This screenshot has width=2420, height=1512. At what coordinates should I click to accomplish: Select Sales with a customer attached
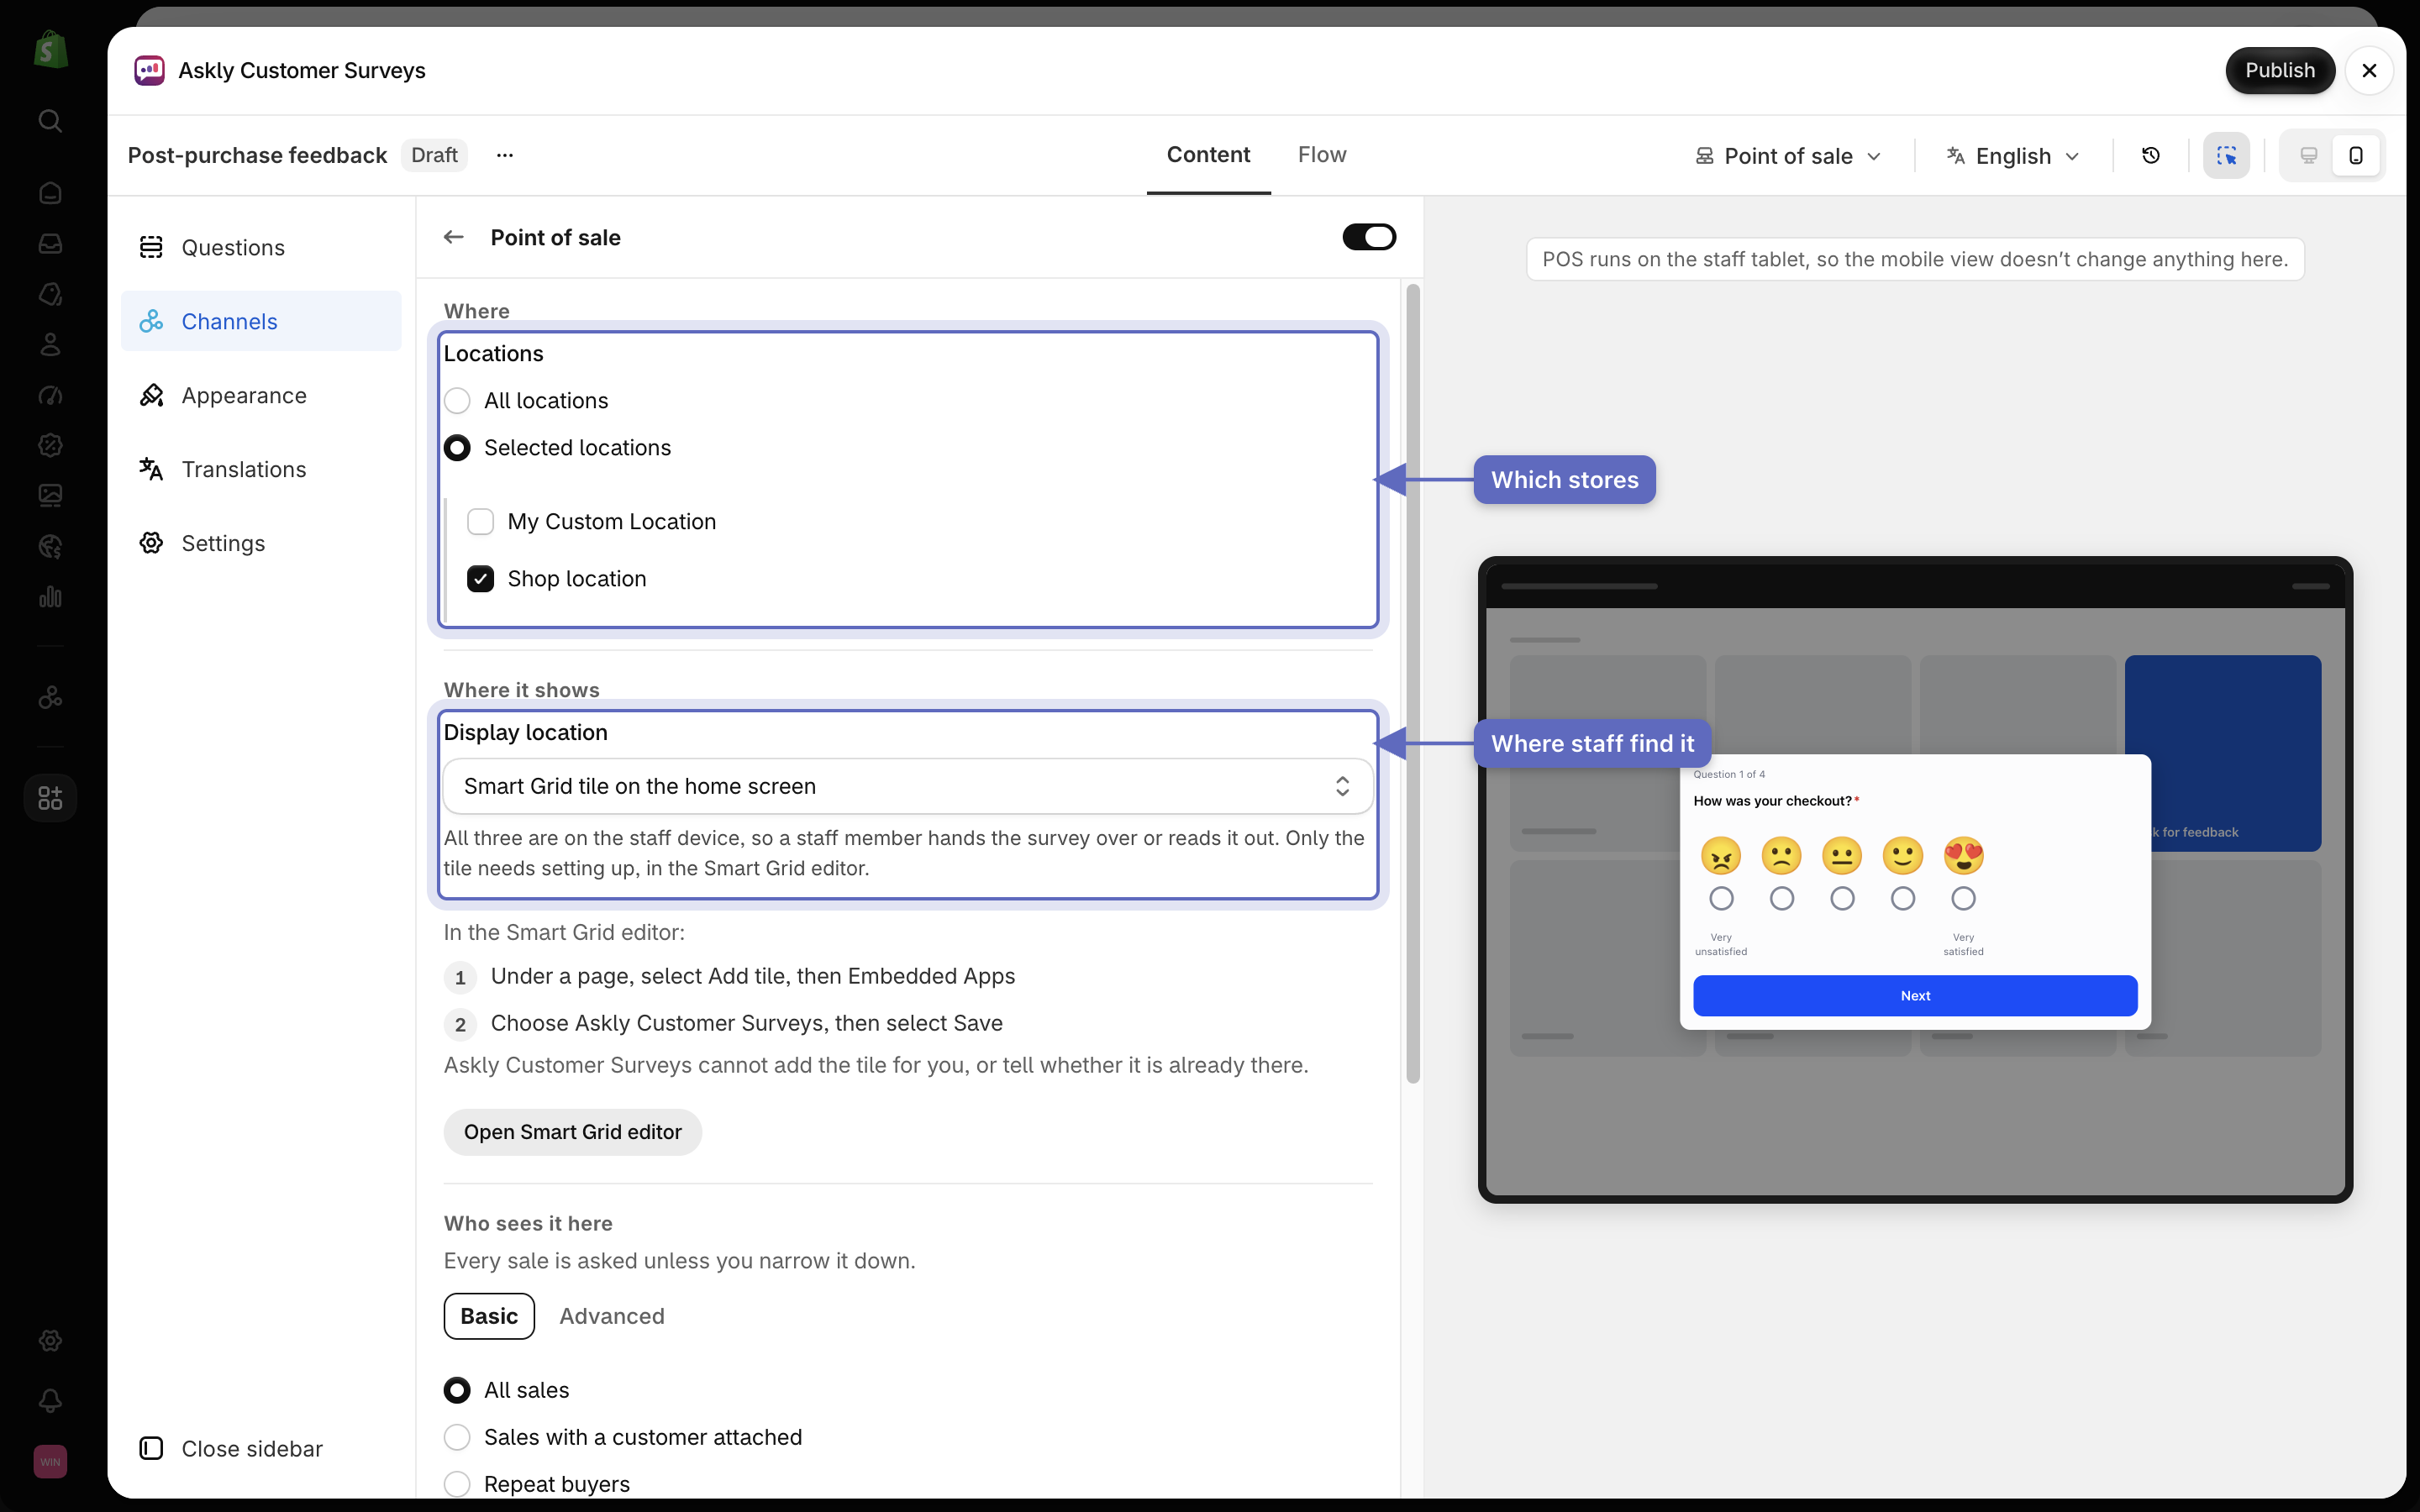coord(457,1437)
